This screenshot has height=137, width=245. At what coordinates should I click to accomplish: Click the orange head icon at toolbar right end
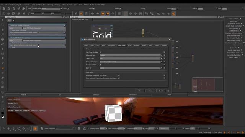coord(173,14)
